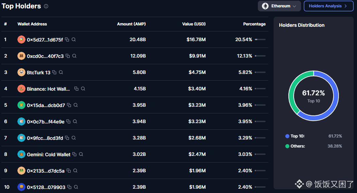
Task: Copy the 0x5128...079903 wallet address
Action: point(69,187)
